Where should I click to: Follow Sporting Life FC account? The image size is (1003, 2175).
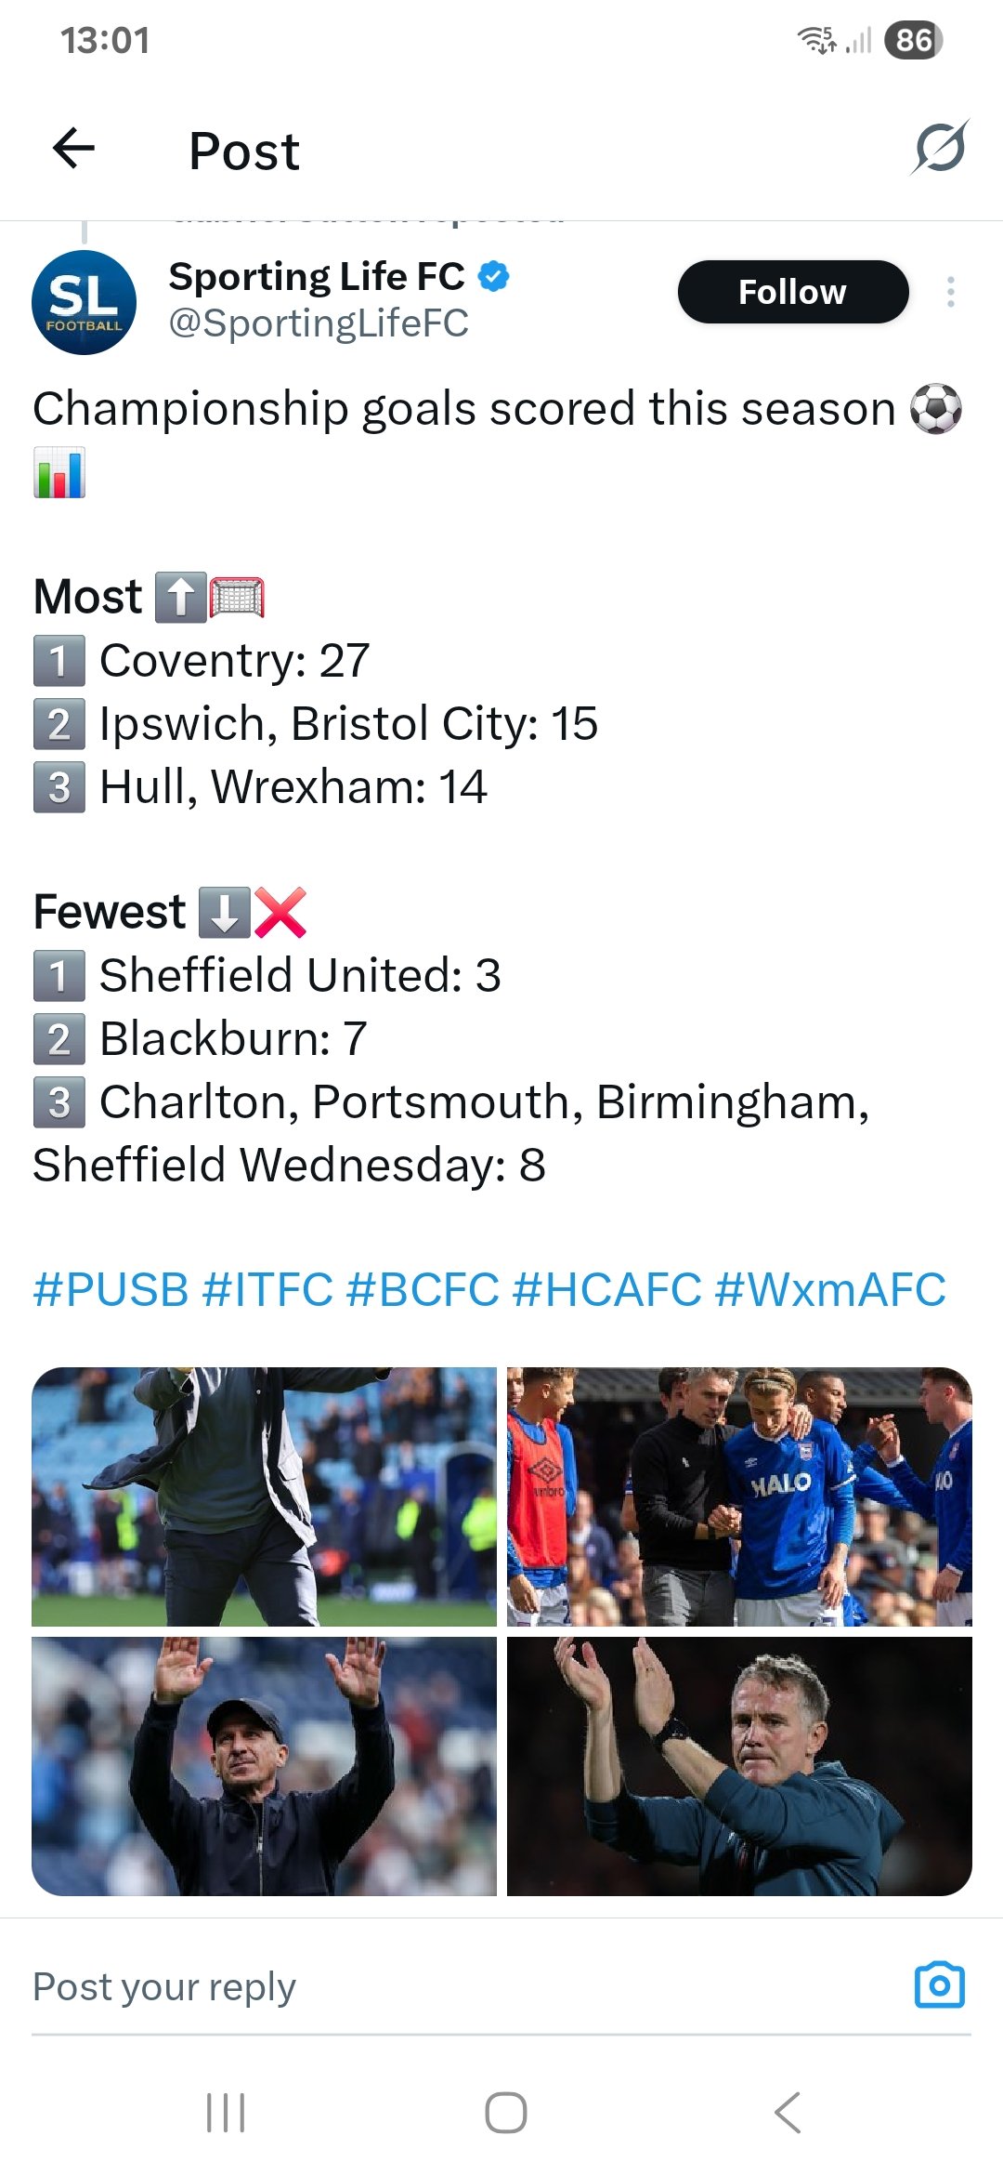(x=792, y=292)
